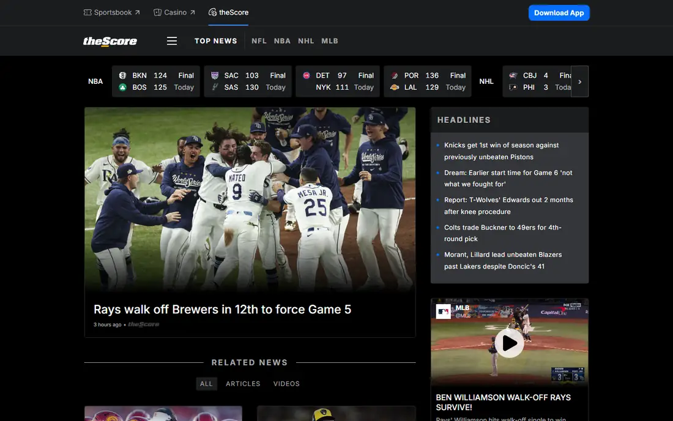
Task: Click the Brooklyn Nets team logo
Action: [122, 75]
